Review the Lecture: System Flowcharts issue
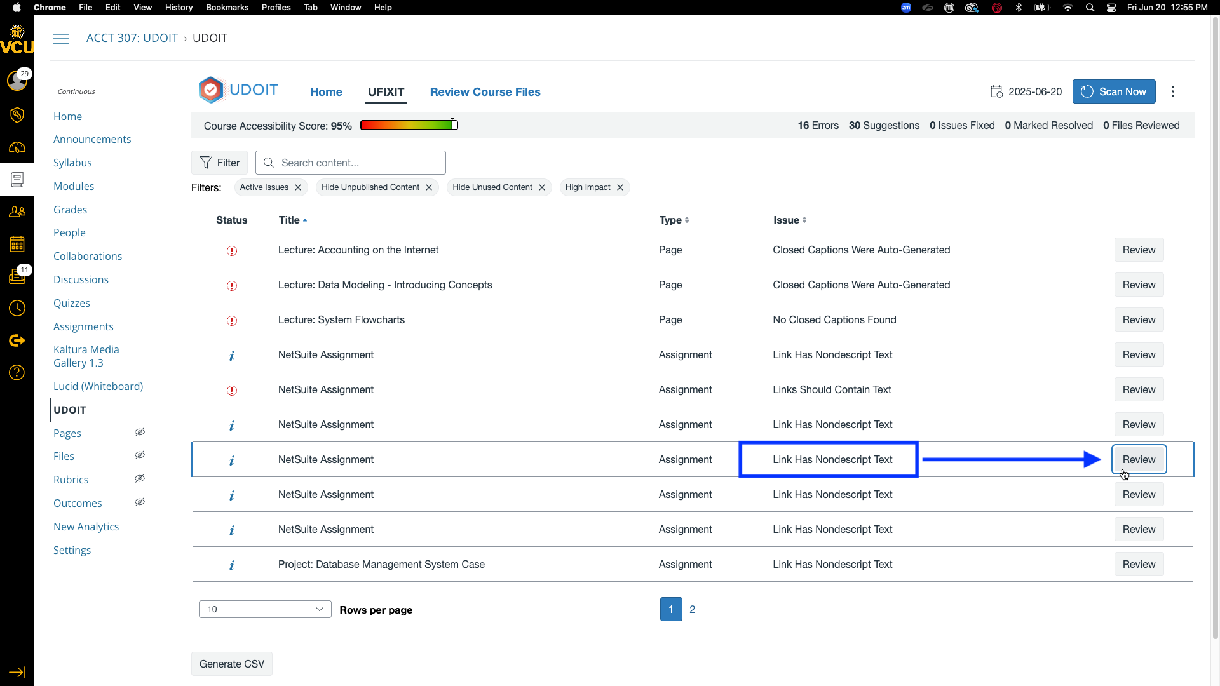The image size is (1220, 686). coord(1139,320)
